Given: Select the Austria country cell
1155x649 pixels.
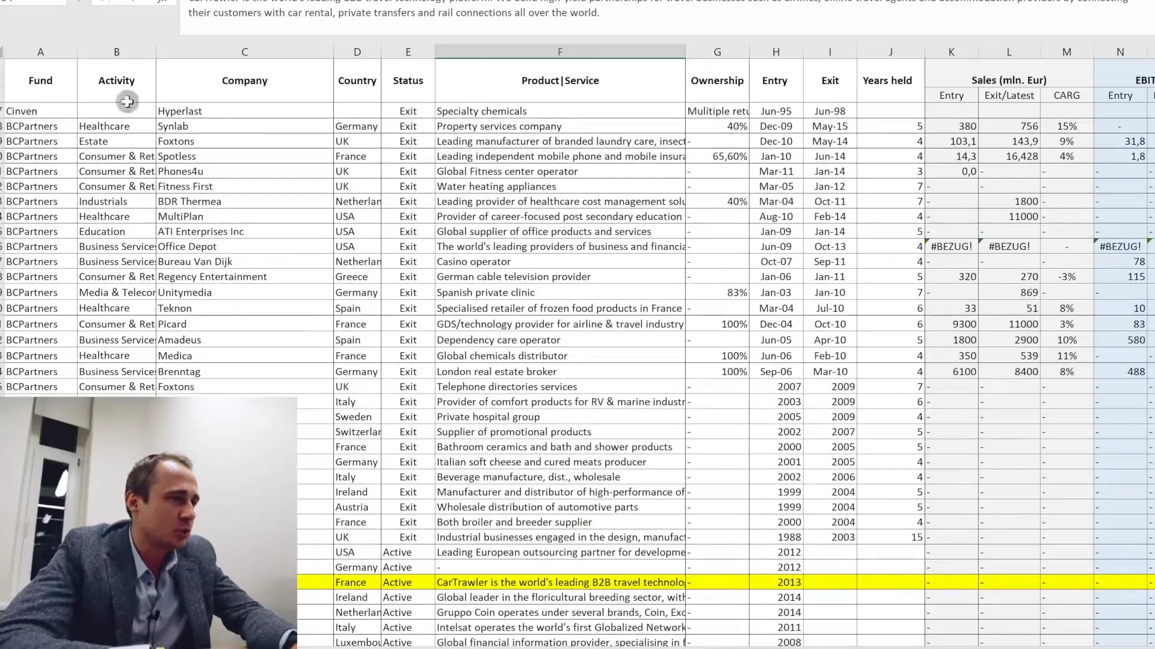Looking at the screenshot, I should pyautogui.click(x=357, y=507).
